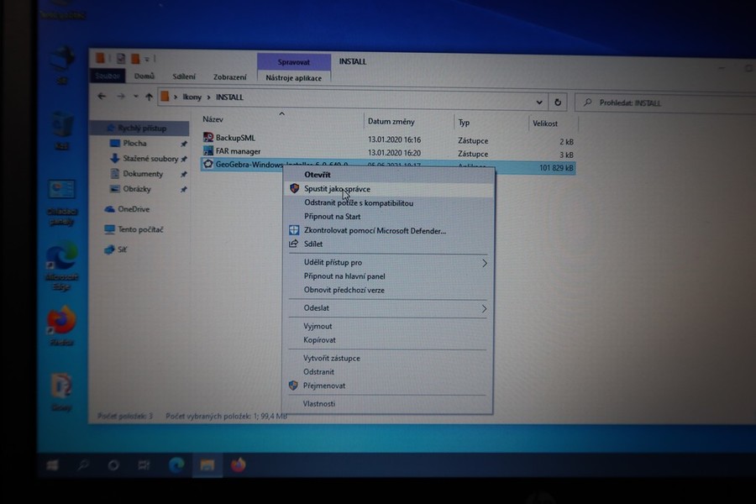Open the 'Soubor' ribbon tab
Screen dimensions: 756x504
click(108, 76)
